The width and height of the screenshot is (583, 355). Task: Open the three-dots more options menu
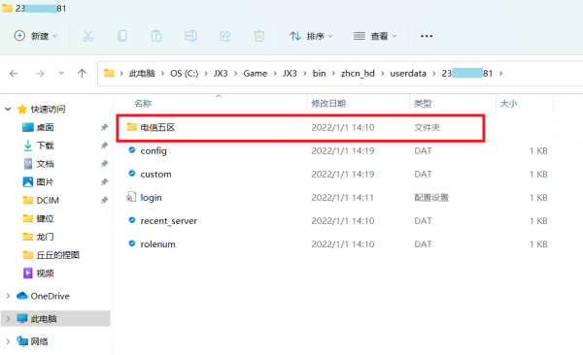pyautogui.click(x=427, y=36)
